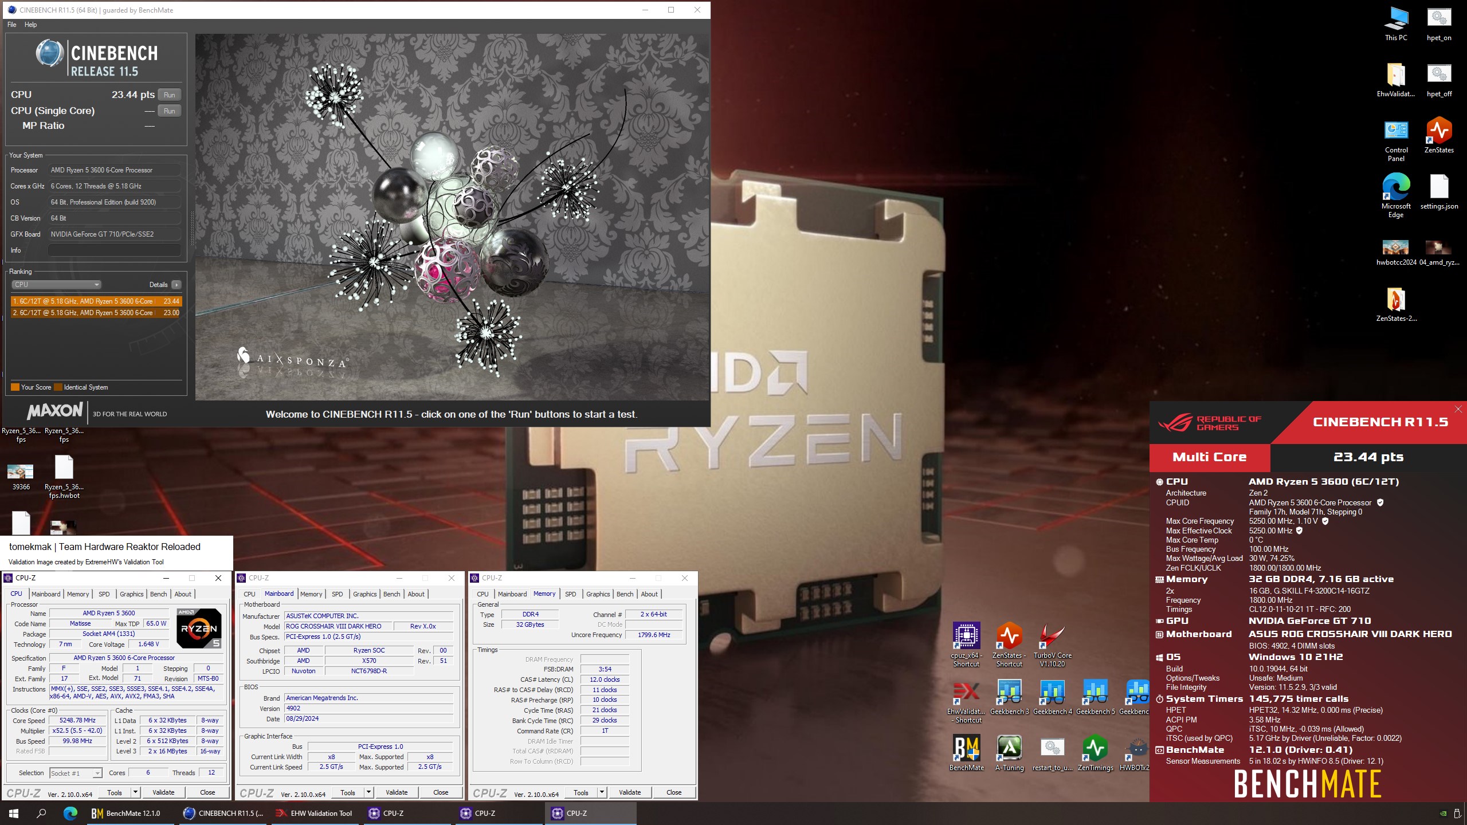Open CPU tab in Mainboard CPU-Z window
Image resolution: width=1467 pixels, height=825 pixels.
(249, 594)
